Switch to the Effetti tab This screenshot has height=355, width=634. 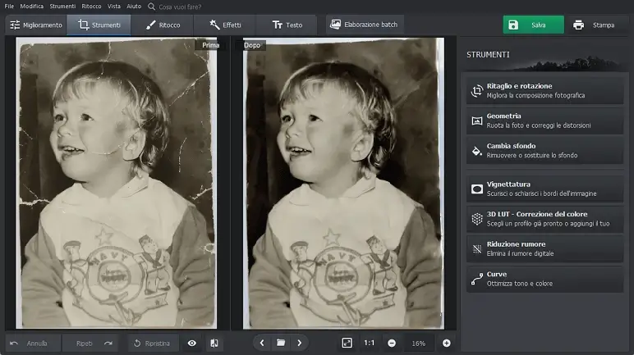point(225,25)
